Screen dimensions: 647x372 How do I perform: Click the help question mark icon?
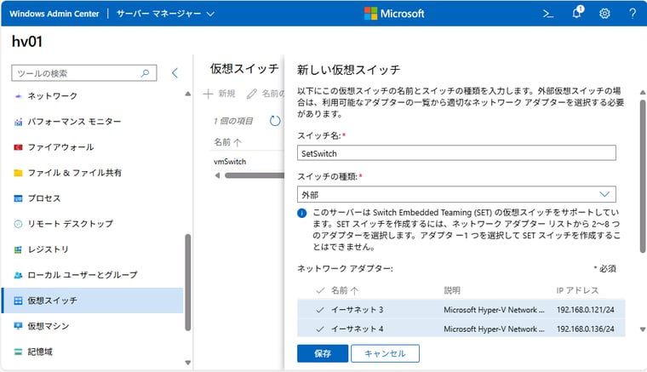[x=632, y=14]
